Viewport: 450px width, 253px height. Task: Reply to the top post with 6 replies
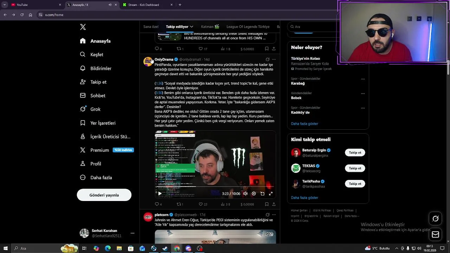pos(158,49)
